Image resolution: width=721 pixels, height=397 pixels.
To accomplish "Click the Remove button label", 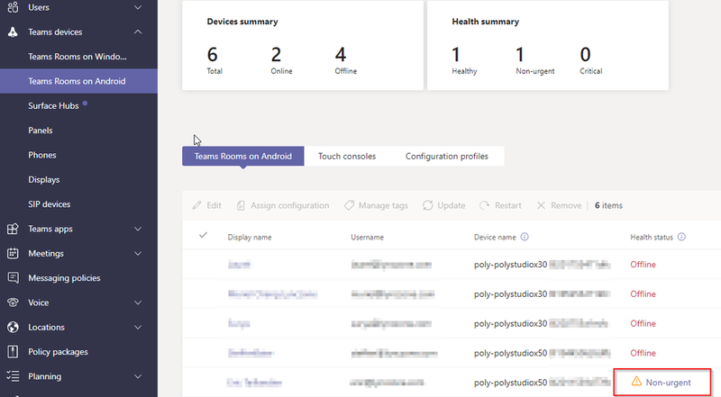I will coord(566,205).
